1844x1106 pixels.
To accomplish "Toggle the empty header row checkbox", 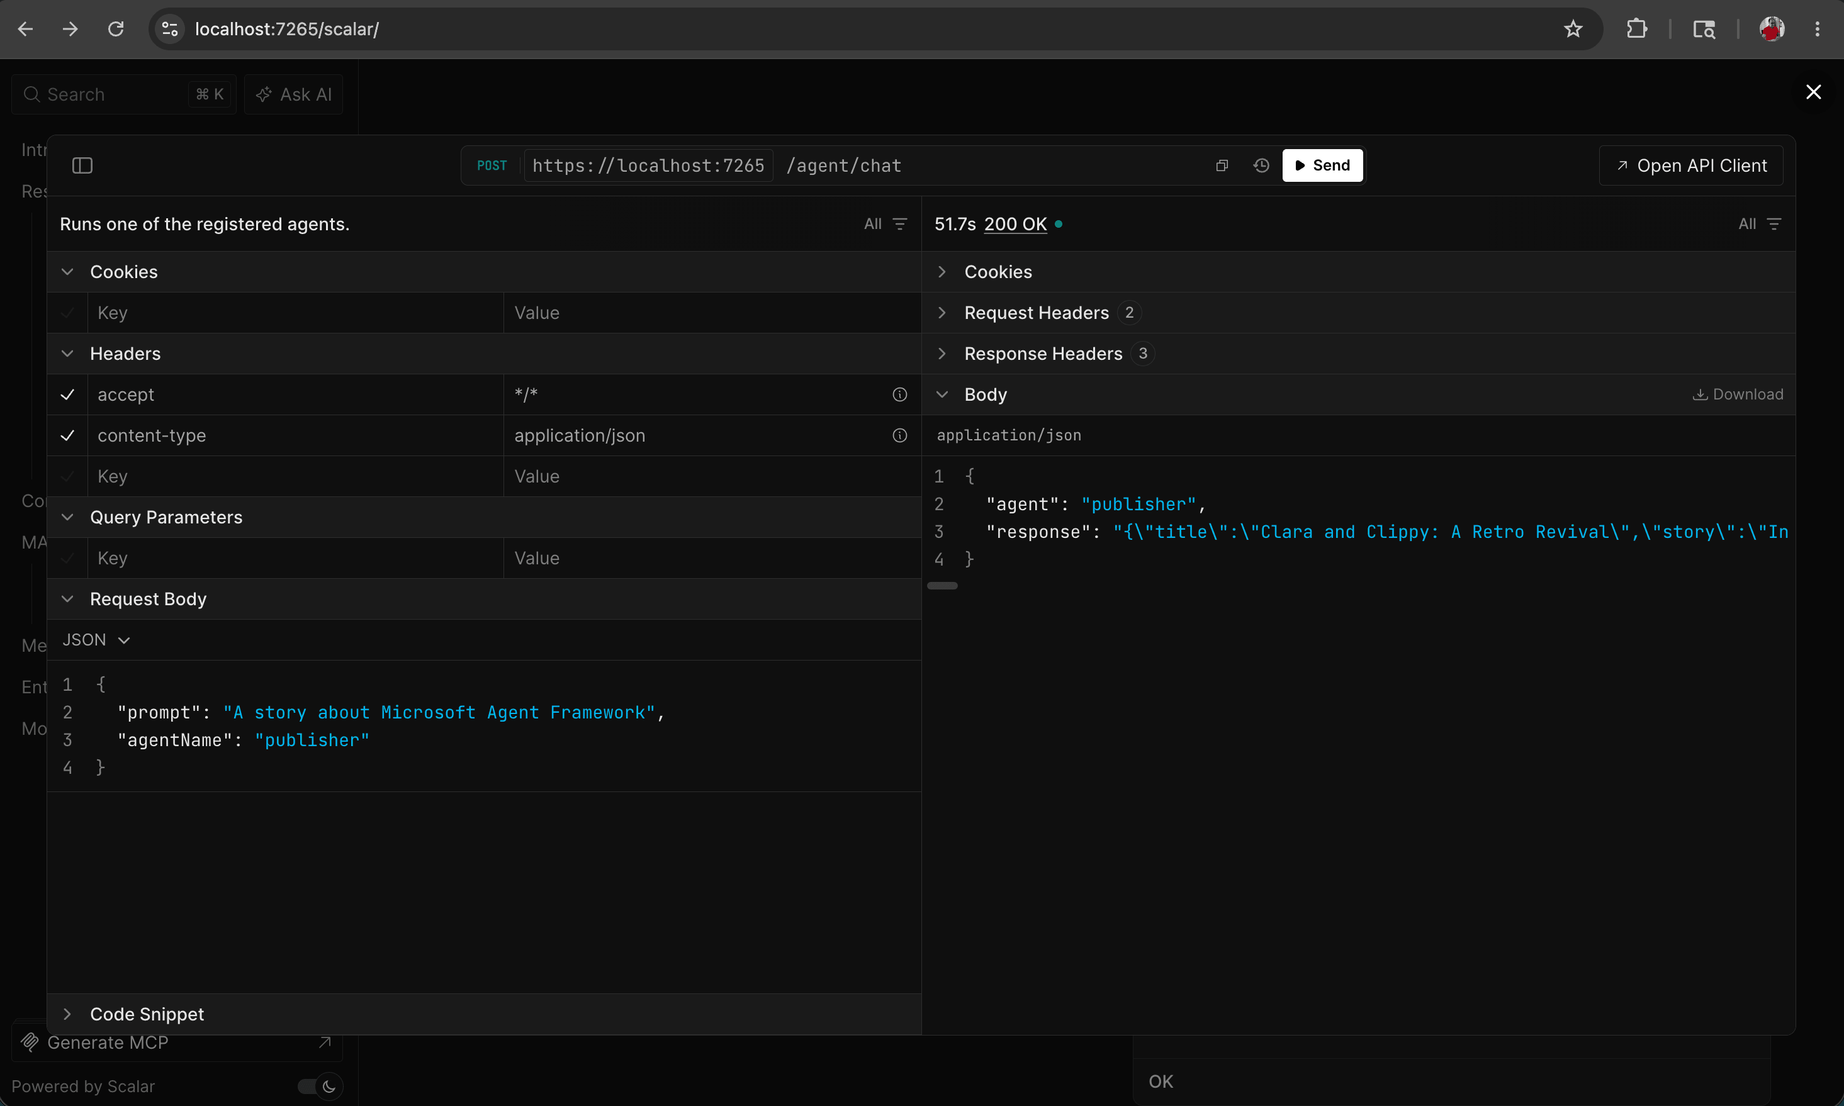I will click(x=67, y=477).
